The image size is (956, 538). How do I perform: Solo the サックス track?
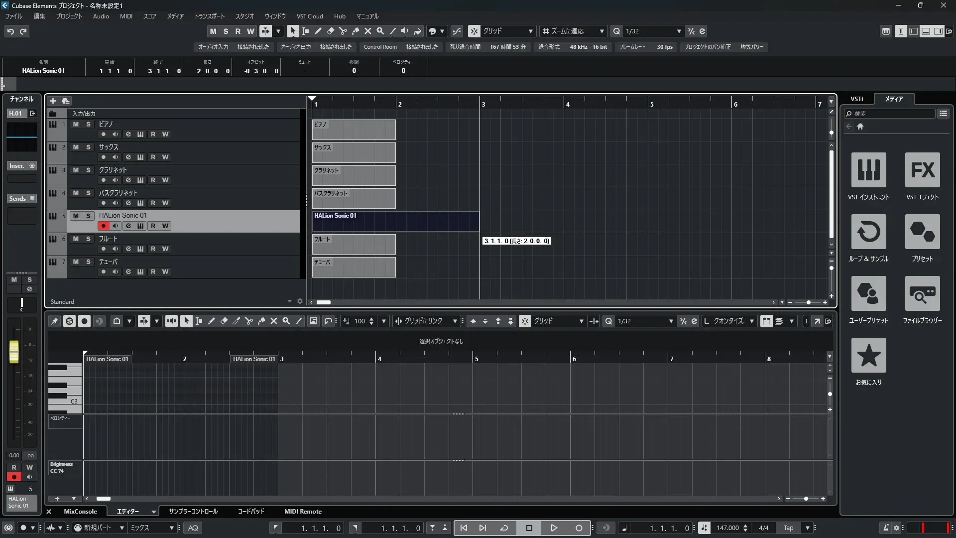88,147
